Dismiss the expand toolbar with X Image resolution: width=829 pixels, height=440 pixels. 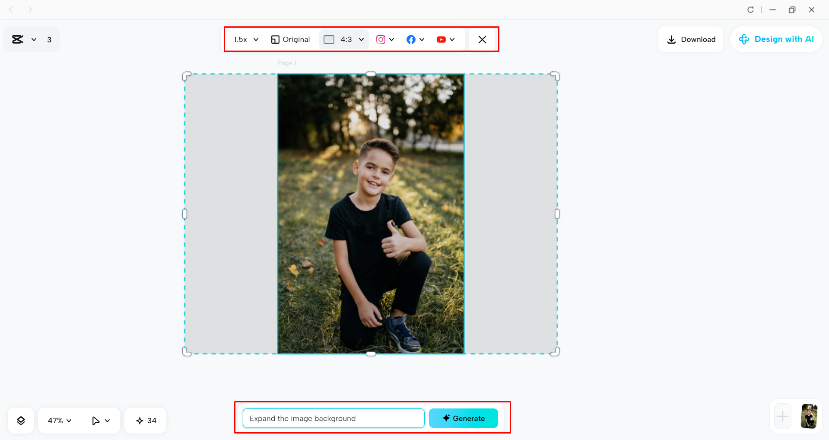[482, 39]
